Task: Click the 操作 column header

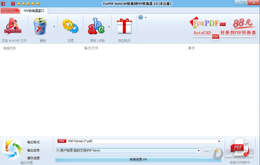Action: pos(192,48)
